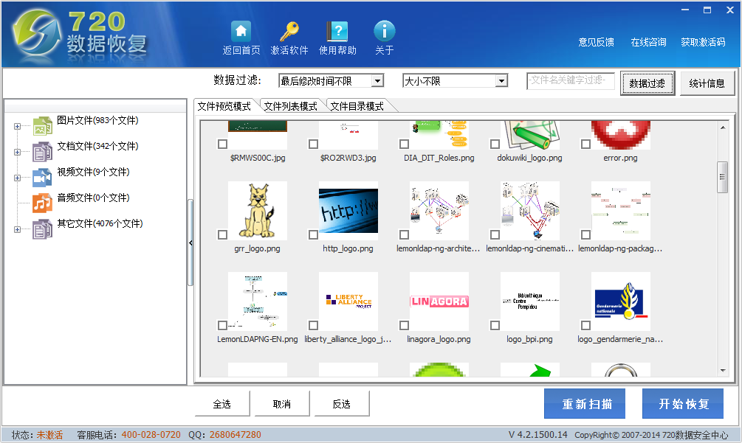Click the 开始恢复 button
This screenshot has height=443, width=742.
tap(683, 404)
